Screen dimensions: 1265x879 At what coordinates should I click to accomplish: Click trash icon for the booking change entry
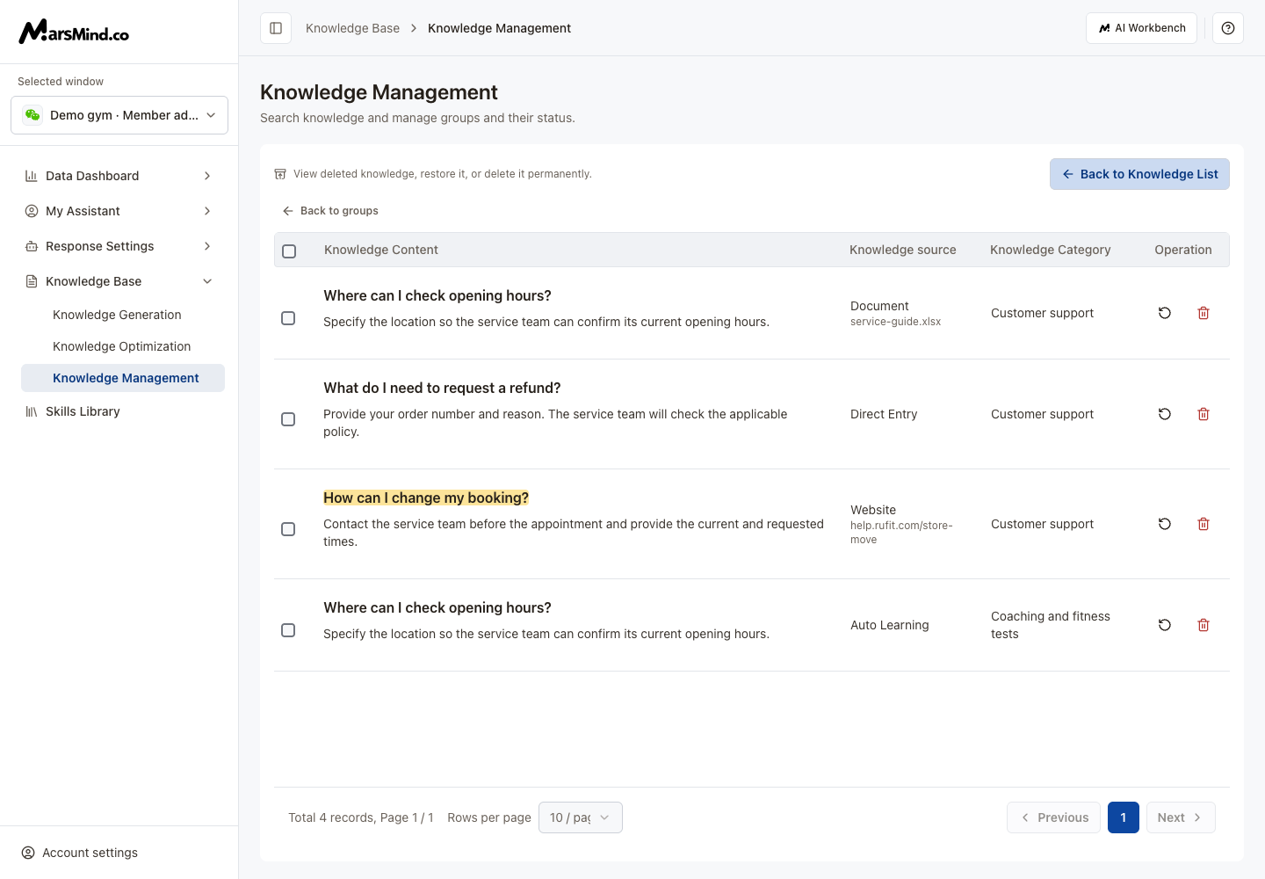[x=1204, y=524]
